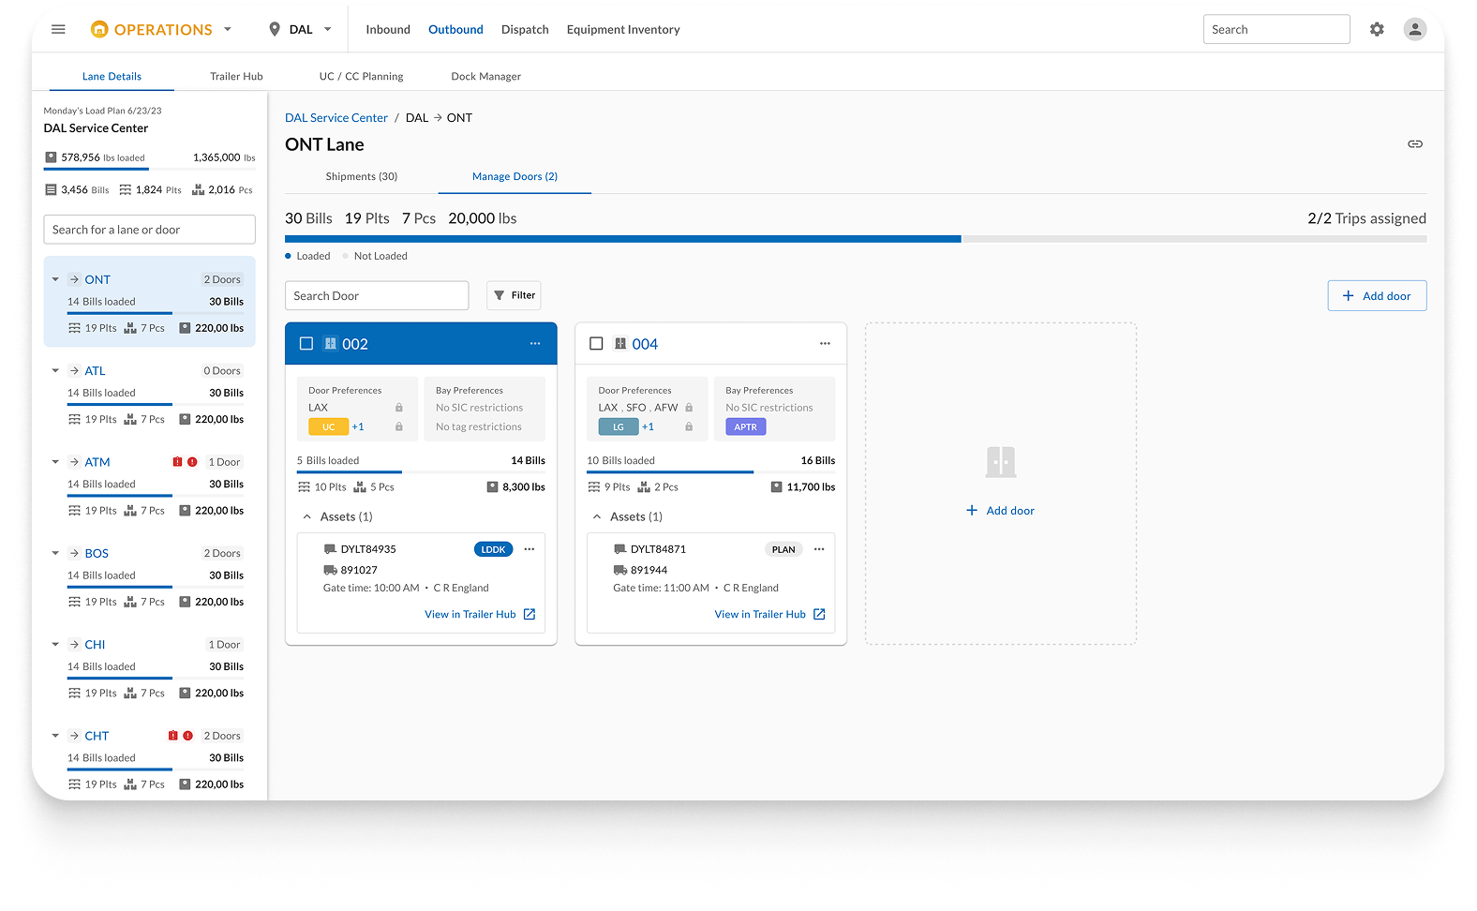
Task: Open the DAL location dropdown
Action: 327,29
